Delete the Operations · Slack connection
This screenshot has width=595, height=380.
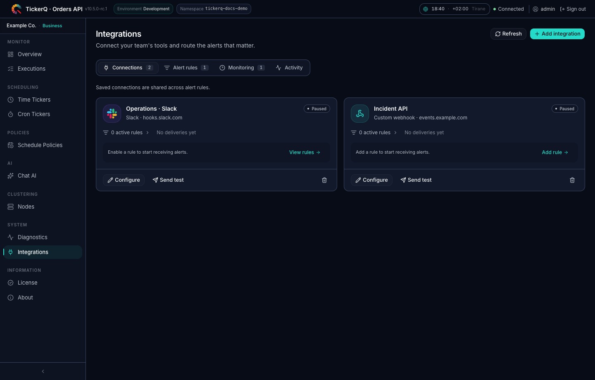[324, 180]
